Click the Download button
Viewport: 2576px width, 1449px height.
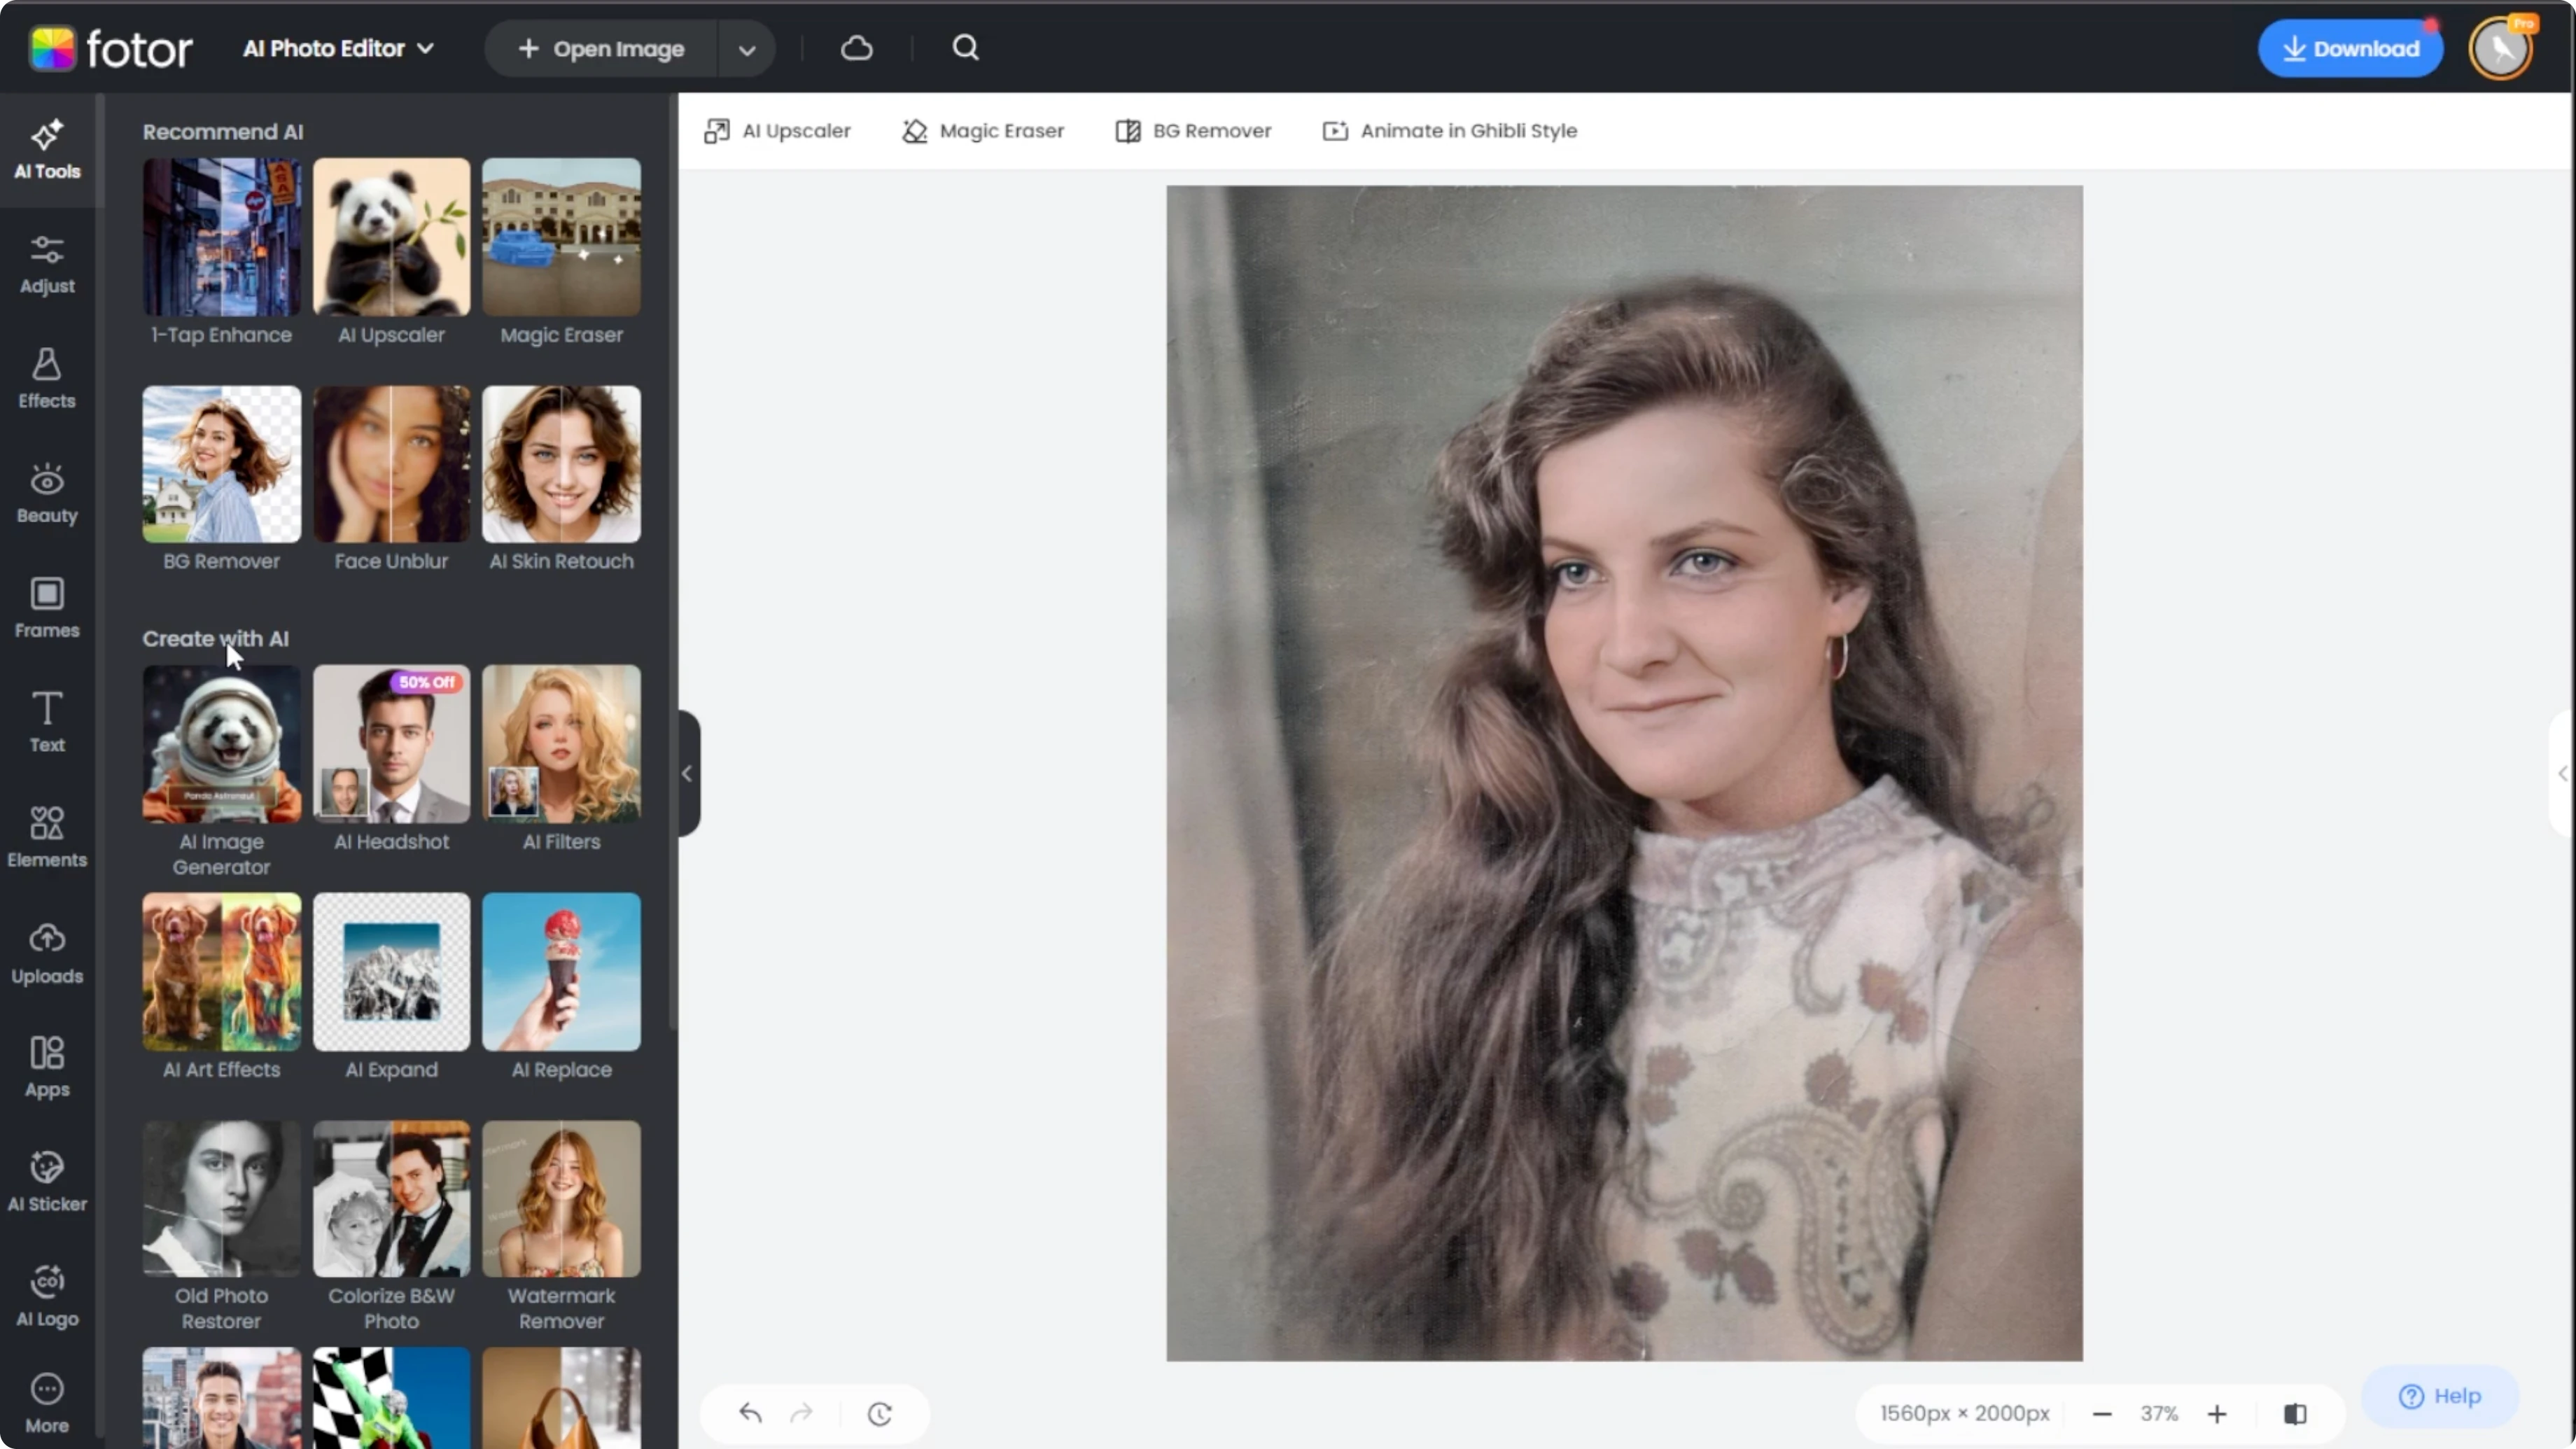2350,49
